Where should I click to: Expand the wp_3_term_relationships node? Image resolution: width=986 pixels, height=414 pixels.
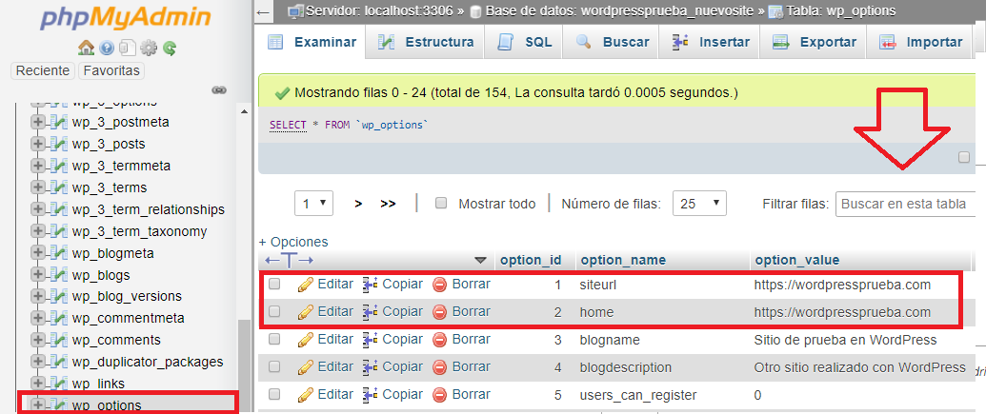pyautogui.click(x=38, y=209)
